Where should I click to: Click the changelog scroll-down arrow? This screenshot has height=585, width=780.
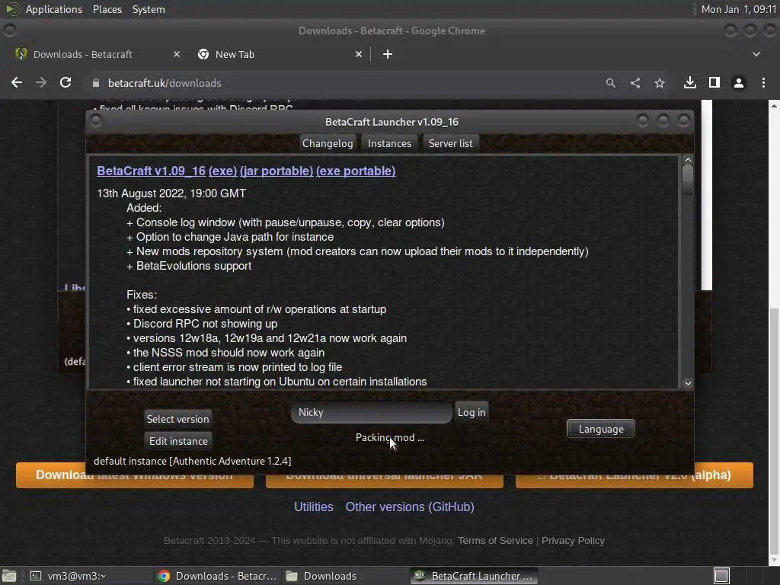click(x=688, y=383)
